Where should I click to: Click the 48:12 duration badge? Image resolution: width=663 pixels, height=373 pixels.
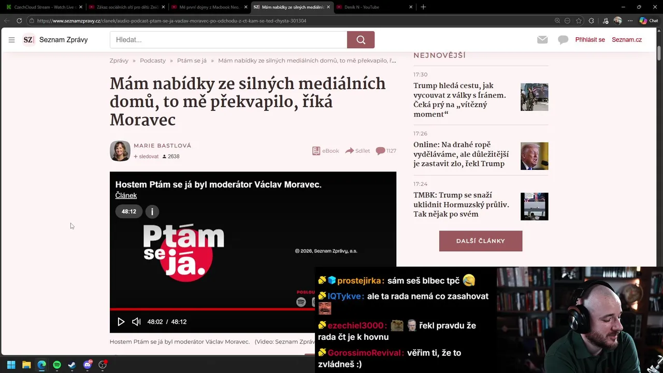(x=129, y=211)
